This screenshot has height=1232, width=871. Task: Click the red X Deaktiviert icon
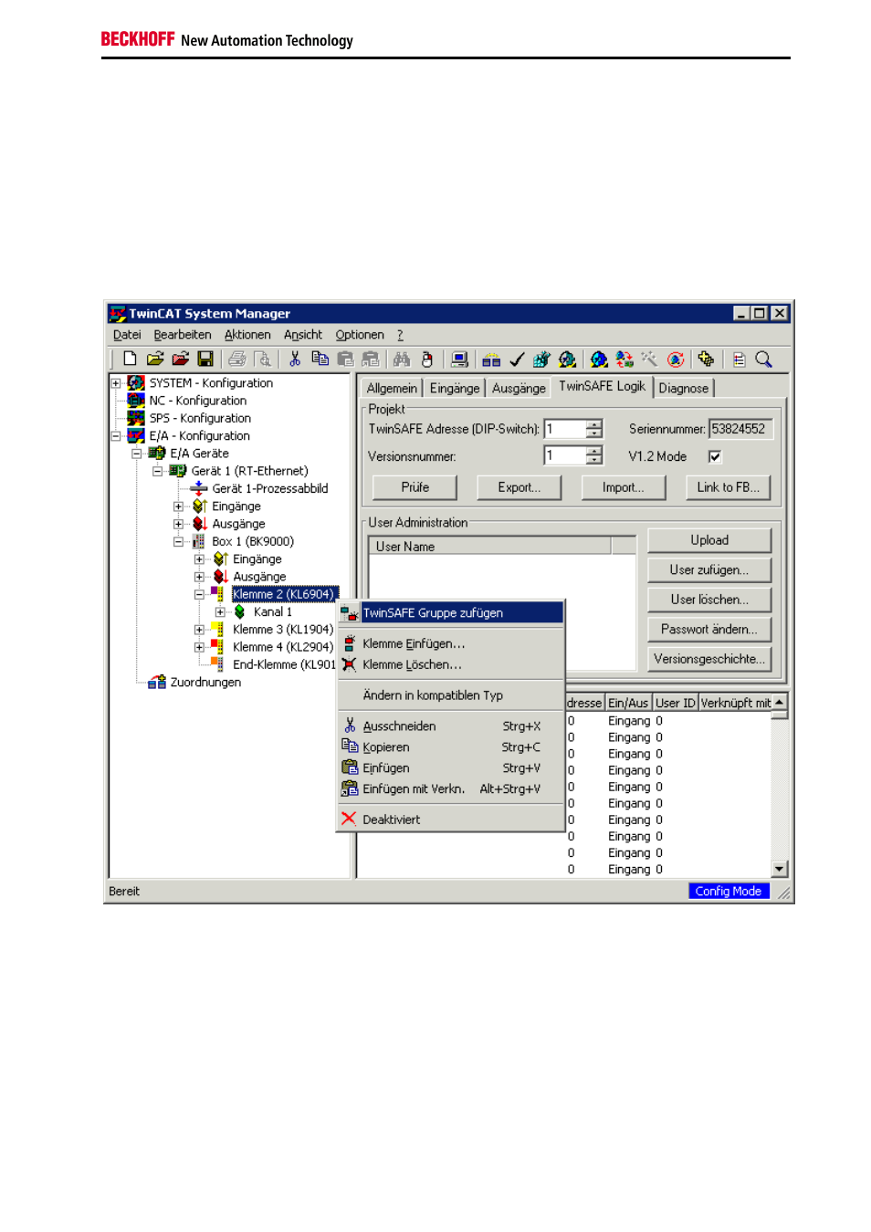[349, 819]
